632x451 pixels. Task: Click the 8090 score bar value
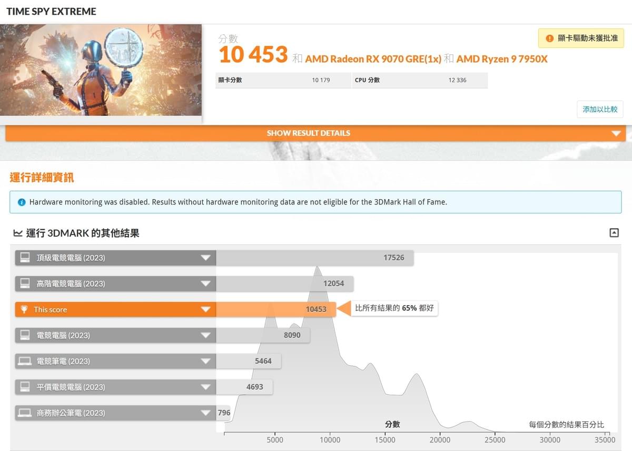[292, 335]
